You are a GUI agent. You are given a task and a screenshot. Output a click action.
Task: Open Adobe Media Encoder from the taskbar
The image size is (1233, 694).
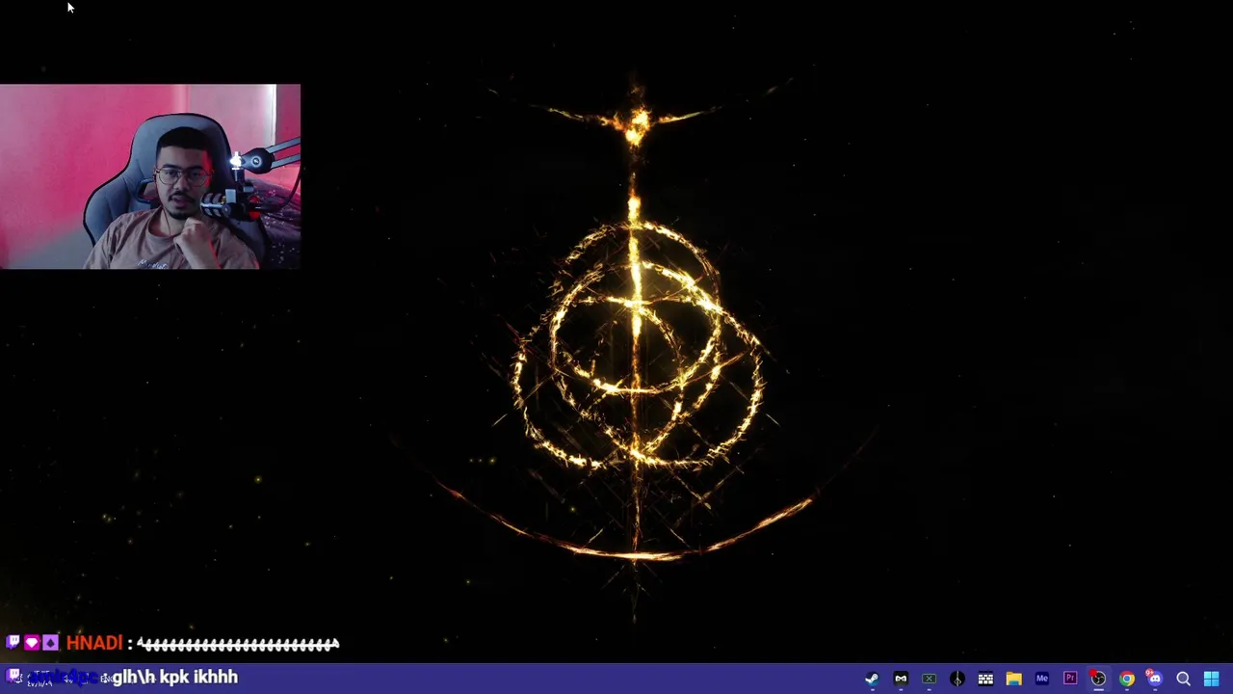[1042, 679]
